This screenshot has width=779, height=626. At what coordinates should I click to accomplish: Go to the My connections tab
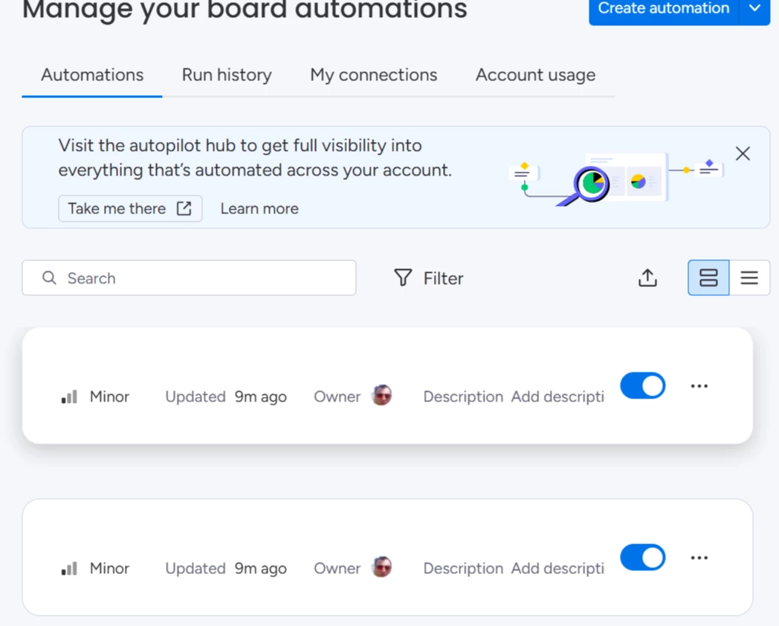coord(374,75)
